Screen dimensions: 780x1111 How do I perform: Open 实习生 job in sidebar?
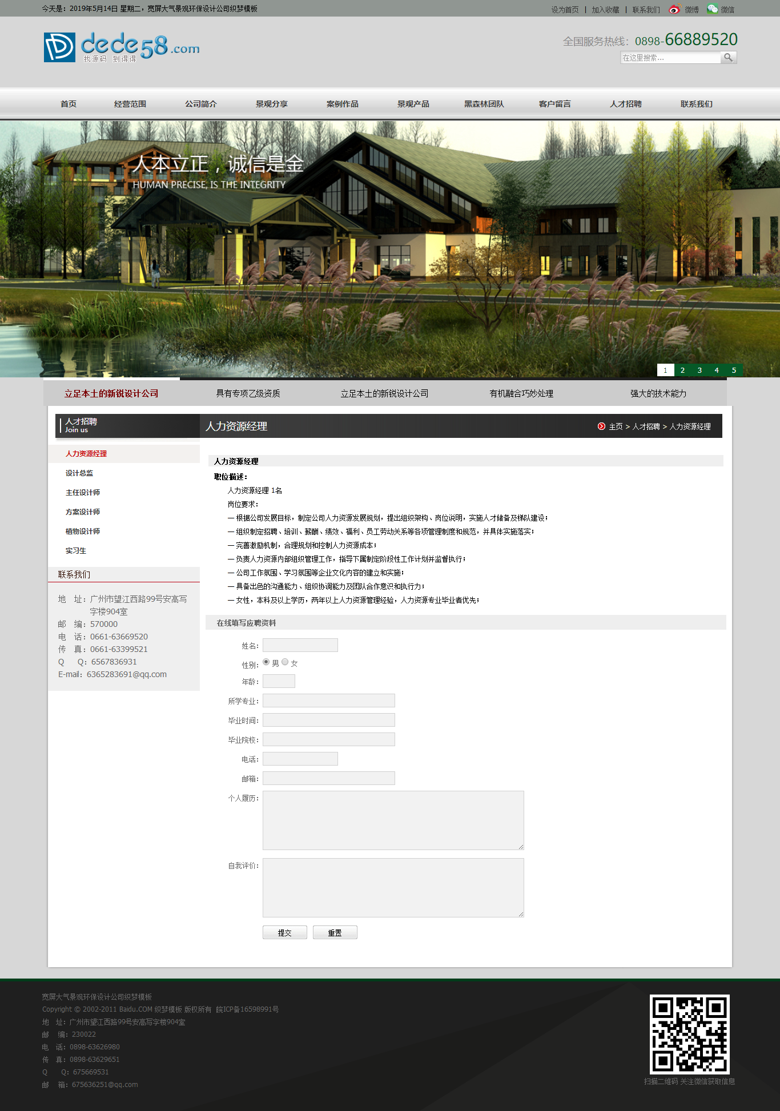(75, 550)
